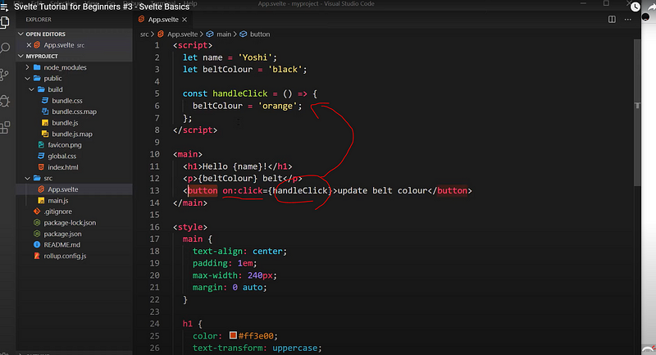Select App.svelte under the src folder
Viewport: 656px width, 355px height.
(x=63, y=189)
